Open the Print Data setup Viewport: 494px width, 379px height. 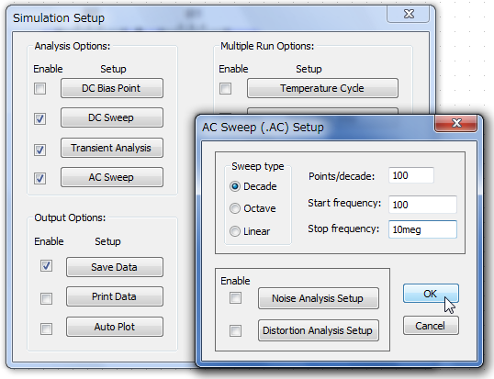(115, 296)
